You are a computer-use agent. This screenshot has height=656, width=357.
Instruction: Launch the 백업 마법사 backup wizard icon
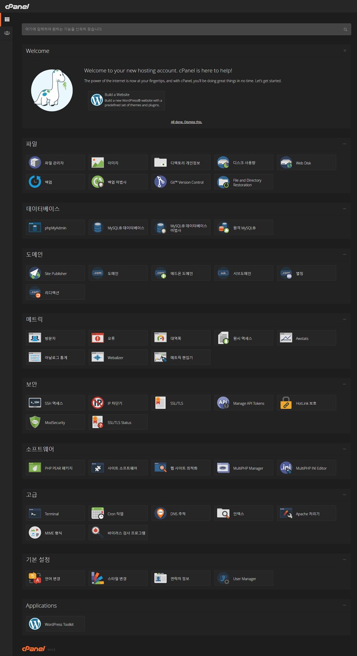click(98, 182)
